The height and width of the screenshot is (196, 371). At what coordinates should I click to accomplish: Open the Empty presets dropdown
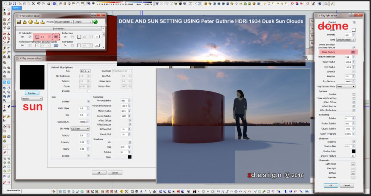(x=83, y=22)
